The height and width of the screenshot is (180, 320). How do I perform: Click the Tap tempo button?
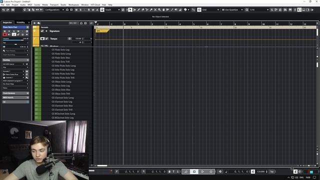[272, 171]
